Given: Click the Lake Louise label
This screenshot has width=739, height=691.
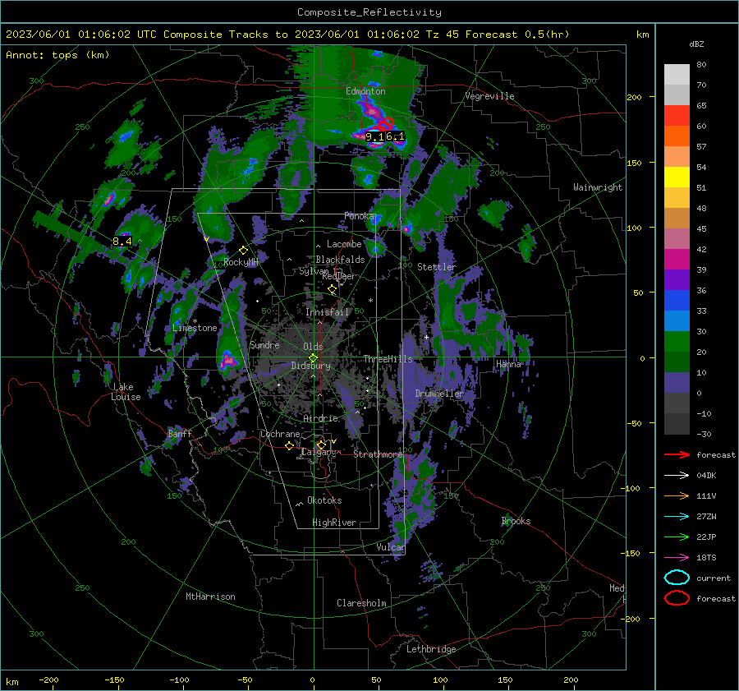Looking at the screenshot, I should point(126,392).
